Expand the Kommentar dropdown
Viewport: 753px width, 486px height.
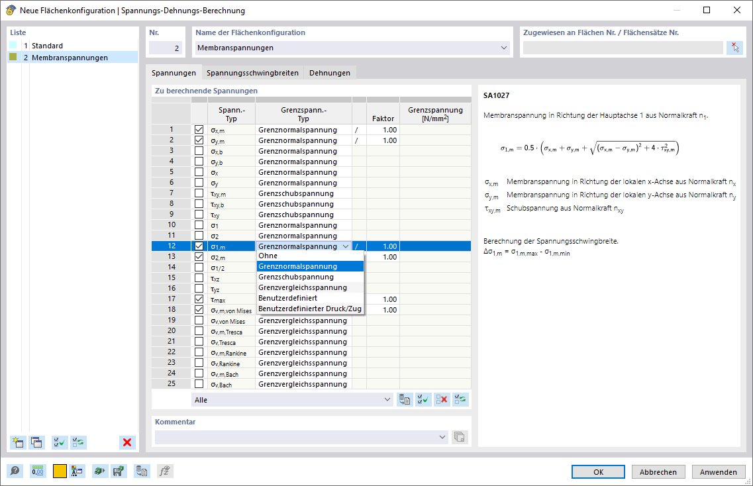point(442,437)
